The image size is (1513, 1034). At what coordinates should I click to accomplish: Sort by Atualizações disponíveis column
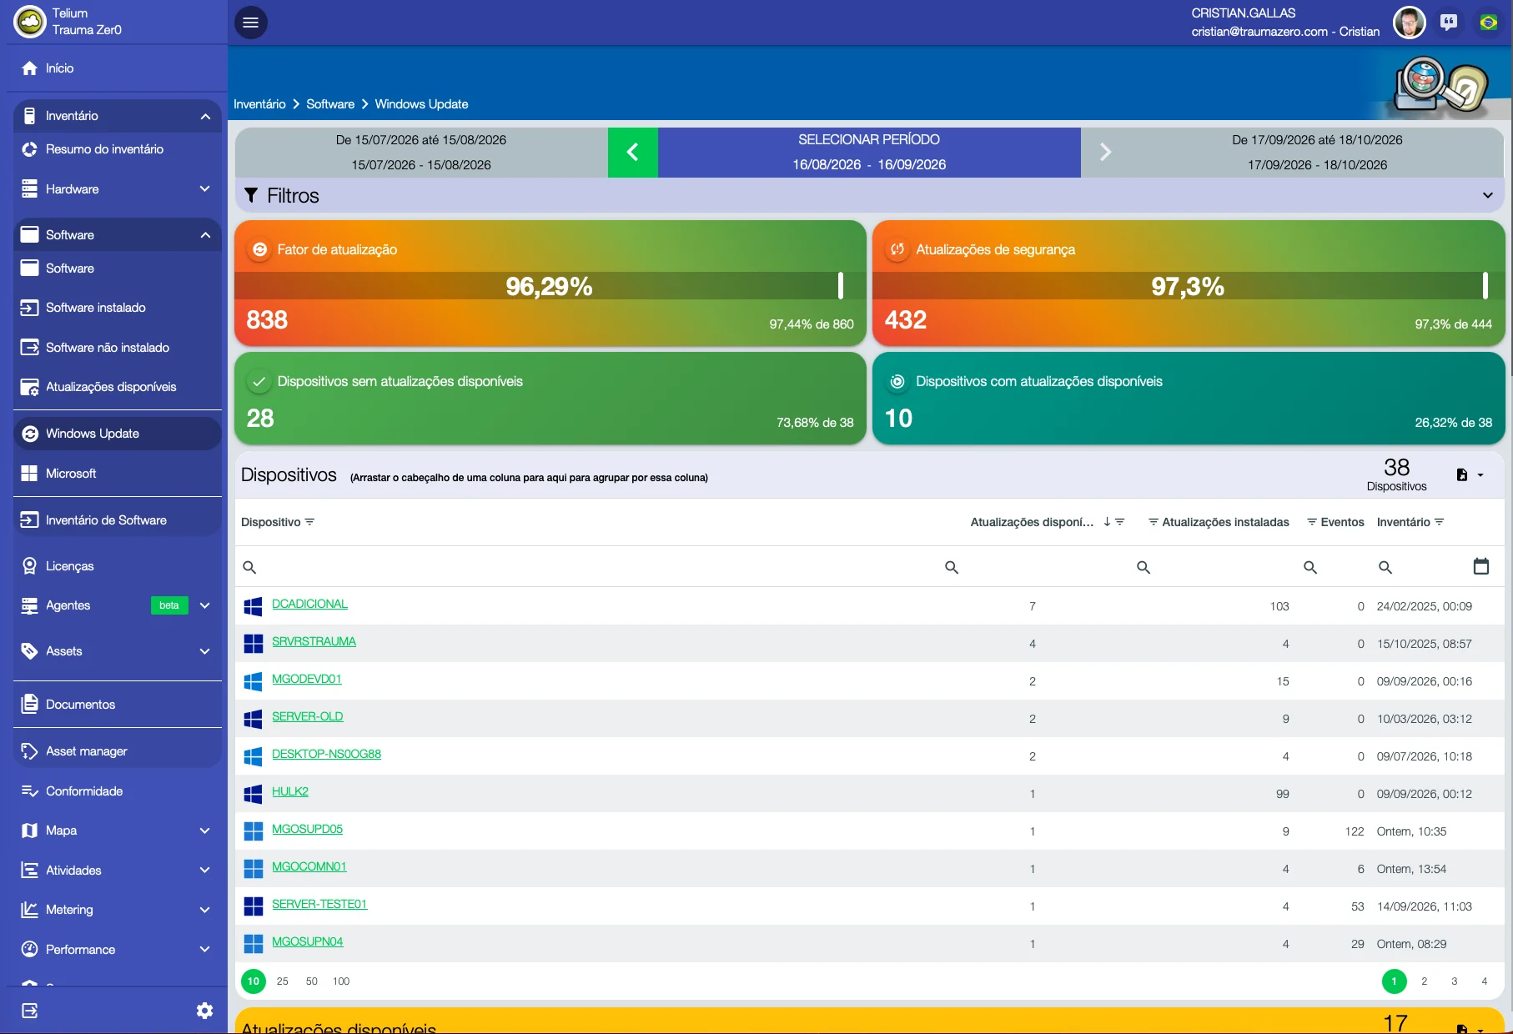1032,522
